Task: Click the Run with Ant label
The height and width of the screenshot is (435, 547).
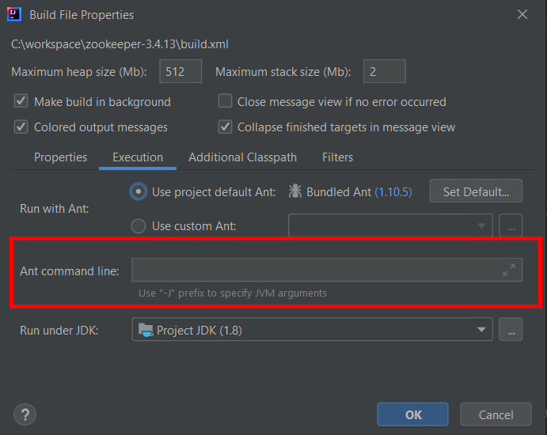Action: point(55,209)
